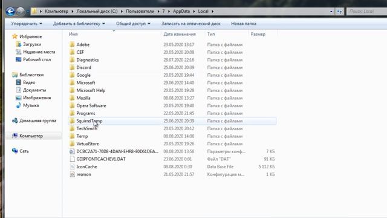Select the CEF folder icon
The width and height of the screenshot is (387, 218).
click(x=72, y=52)
